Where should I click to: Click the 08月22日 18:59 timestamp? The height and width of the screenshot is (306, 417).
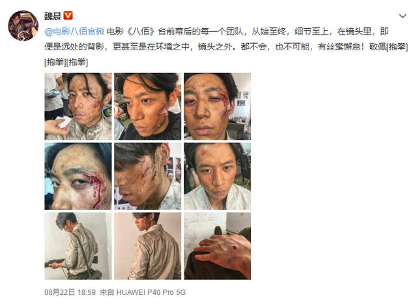(70, 292)
